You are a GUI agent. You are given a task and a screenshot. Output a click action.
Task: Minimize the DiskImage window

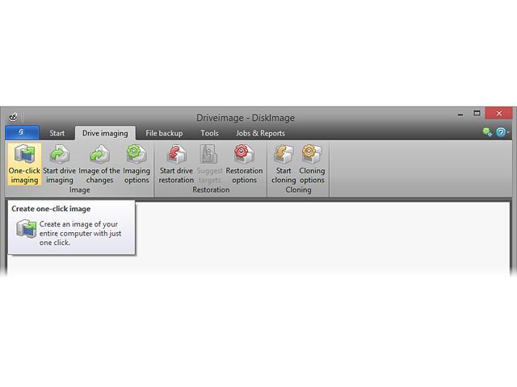460,114
